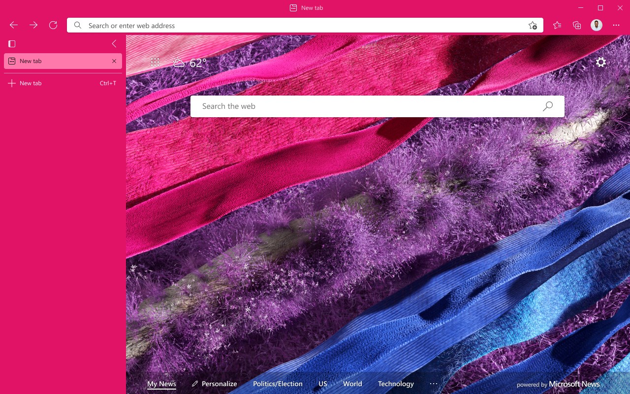Open Personalize news feed
The height and width of the screenshot is (394, 630).
tap(215, 384)
